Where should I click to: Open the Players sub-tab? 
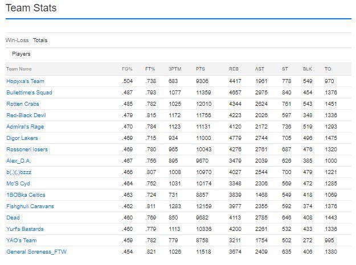coord(21,54)
